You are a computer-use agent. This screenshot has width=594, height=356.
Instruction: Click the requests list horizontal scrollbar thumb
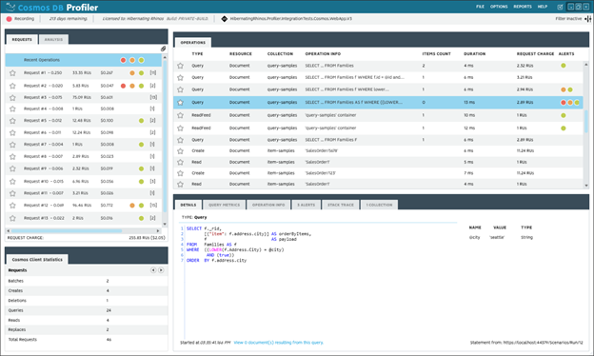67,230
